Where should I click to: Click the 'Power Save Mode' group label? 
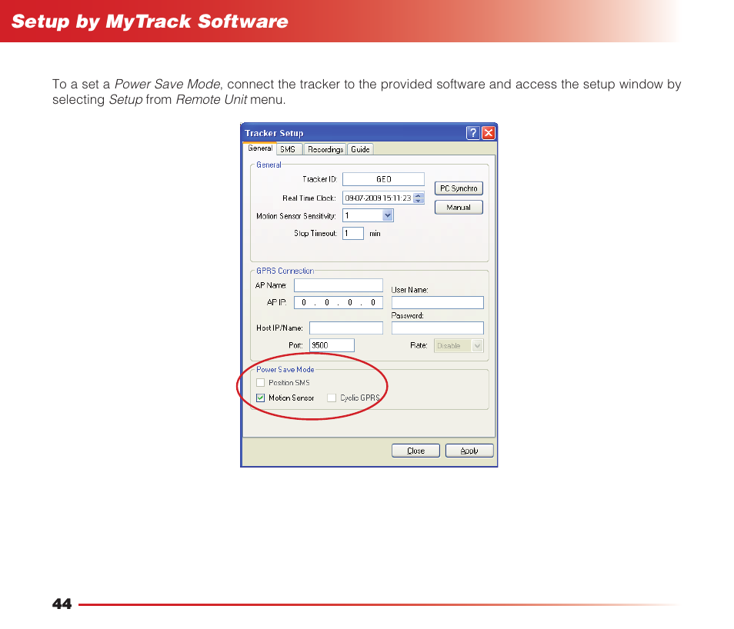[x=285, y=369]
